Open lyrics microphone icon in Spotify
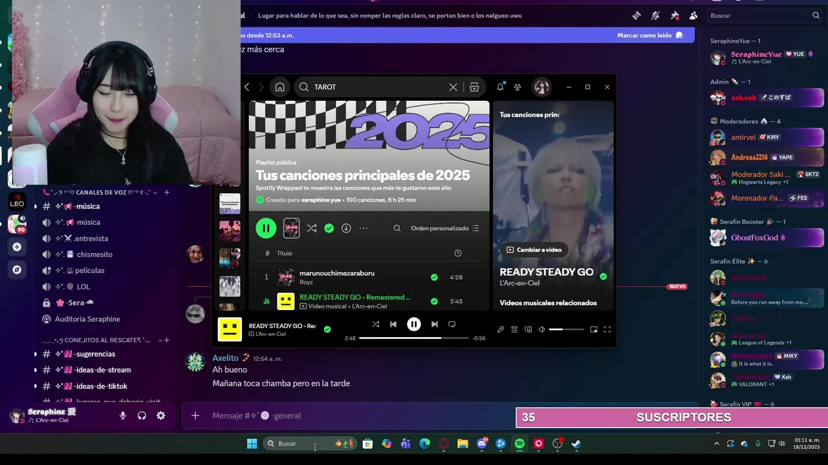 [501, 329]
